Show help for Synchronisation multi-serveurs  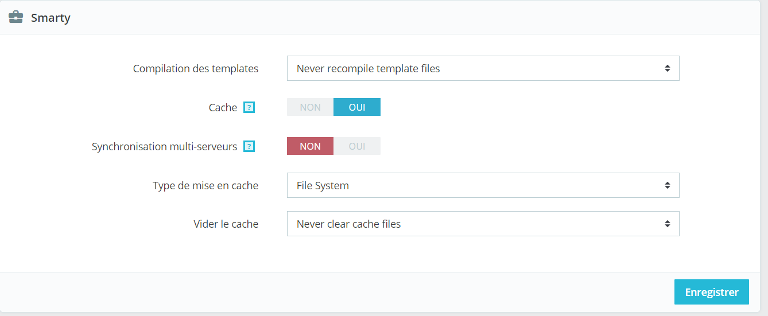[249, 146]
